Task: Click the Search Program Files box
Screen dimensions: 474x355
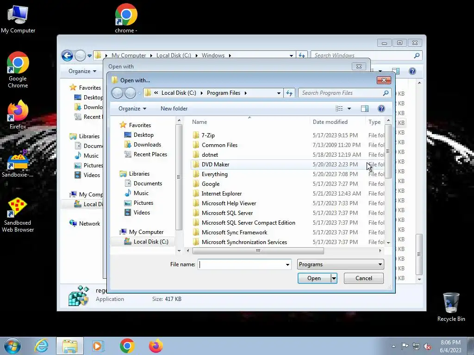Action: 340,93
